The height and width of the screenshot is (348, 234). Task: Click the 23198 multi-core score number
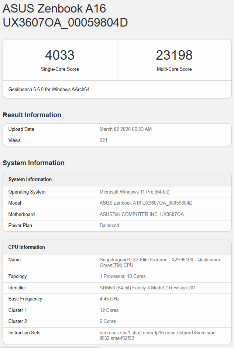[174, 55]
